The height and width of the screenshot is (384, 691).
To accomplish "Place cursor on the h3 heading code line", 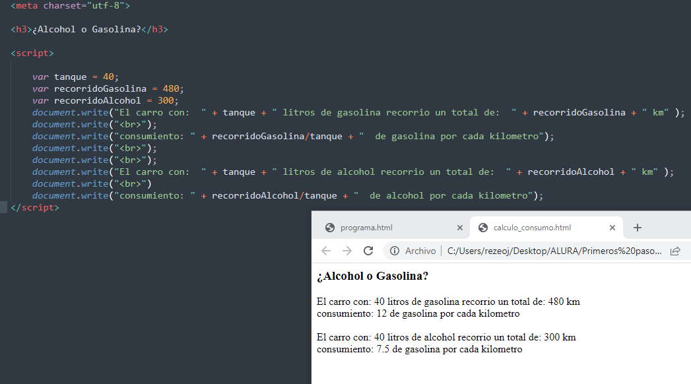I will (90, 30).
